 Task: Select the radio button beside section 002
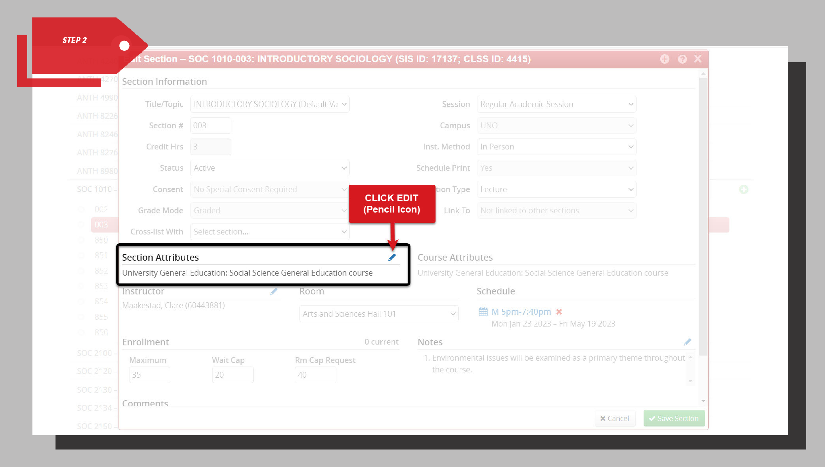coord(81,209)
